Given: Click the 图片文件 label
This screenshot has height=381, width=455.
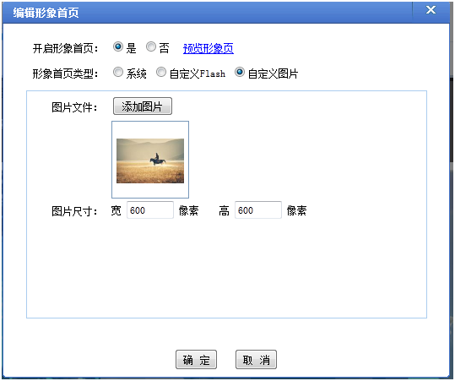Looking at the screenshot, I should (x=74, y=107).
